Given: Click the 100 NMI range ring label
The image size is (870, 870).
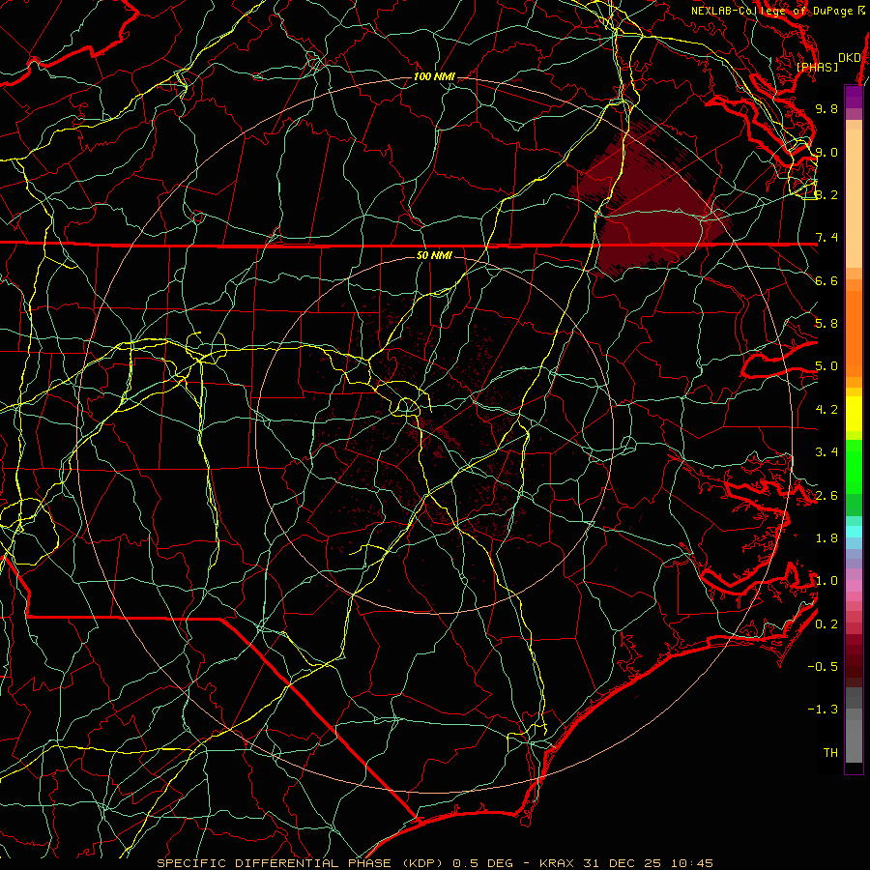Looking at the screenshot, I should click(x=434, y=76).
